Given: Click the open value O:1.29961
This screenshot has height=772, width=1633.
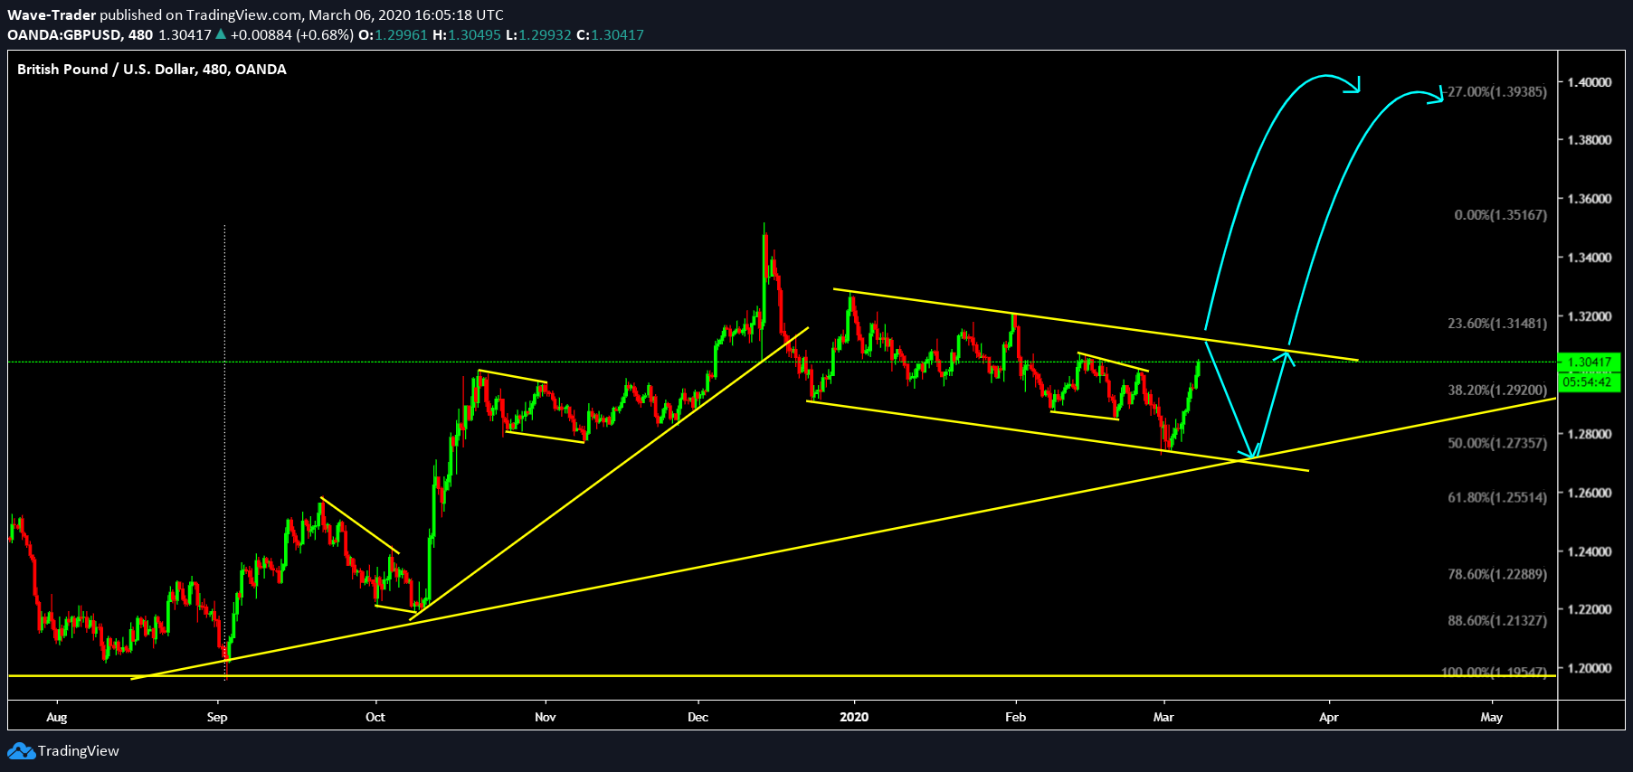Looking at the screenshot, I should [x=393, y=35].
